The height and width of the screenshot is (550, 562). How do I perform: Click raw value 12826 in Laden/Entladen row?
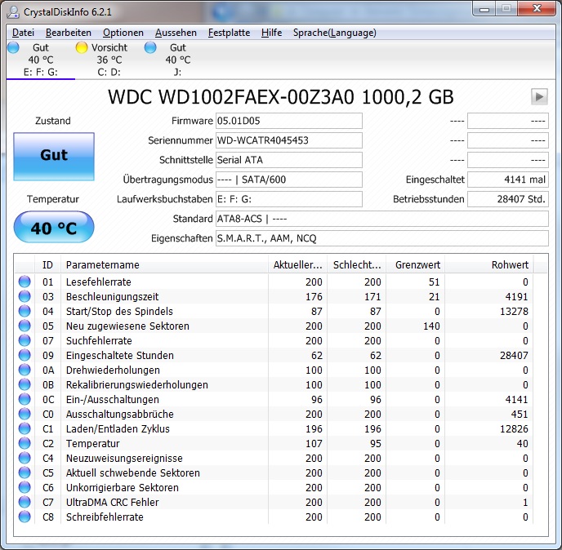point(514,429)
